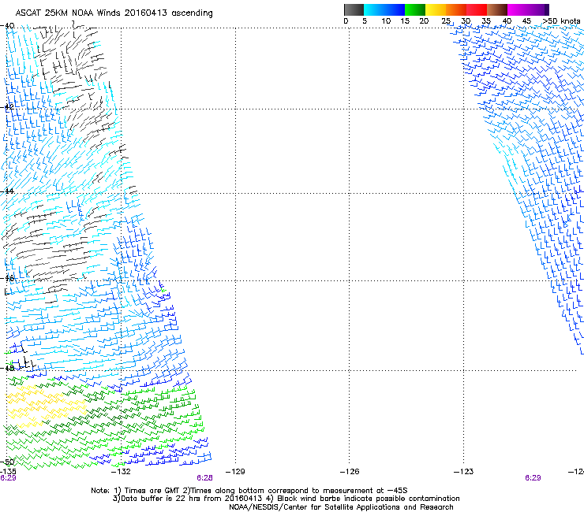
Task: Click the '-42' latitude axis label
Action: tap(7, 106)
